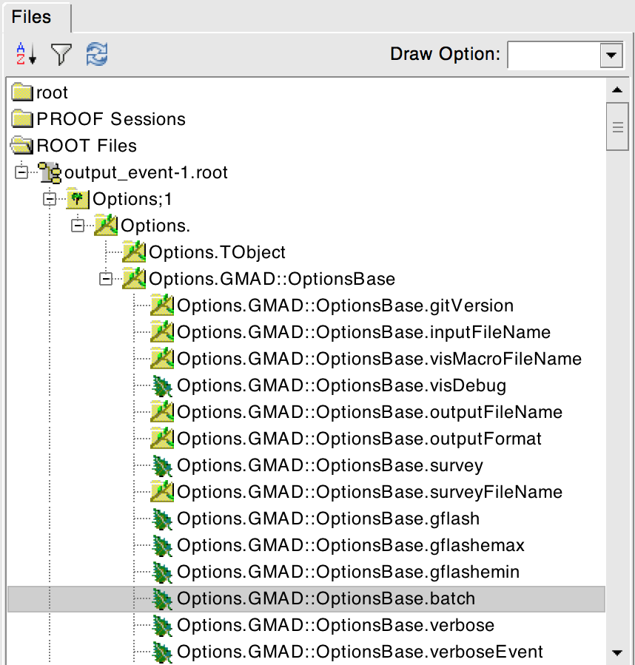This screenshot has width=635, height=665.
Task: Open the Draw Option dropdown arrow
Action: tap(611, 55)
